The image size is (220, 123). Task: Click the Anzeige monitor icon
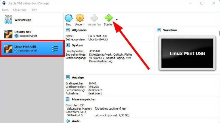pos(68,77)
